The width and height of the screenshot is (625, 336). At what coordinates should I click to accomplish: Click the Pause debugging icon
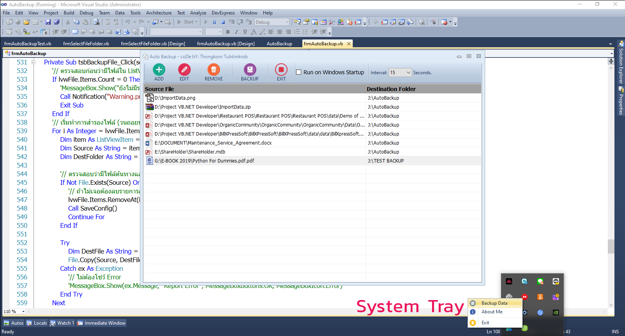pyautogui.click(x=214, y=22)
